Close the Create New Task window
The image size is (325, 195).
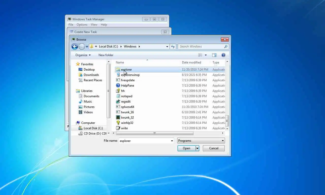tap(165, 32)
